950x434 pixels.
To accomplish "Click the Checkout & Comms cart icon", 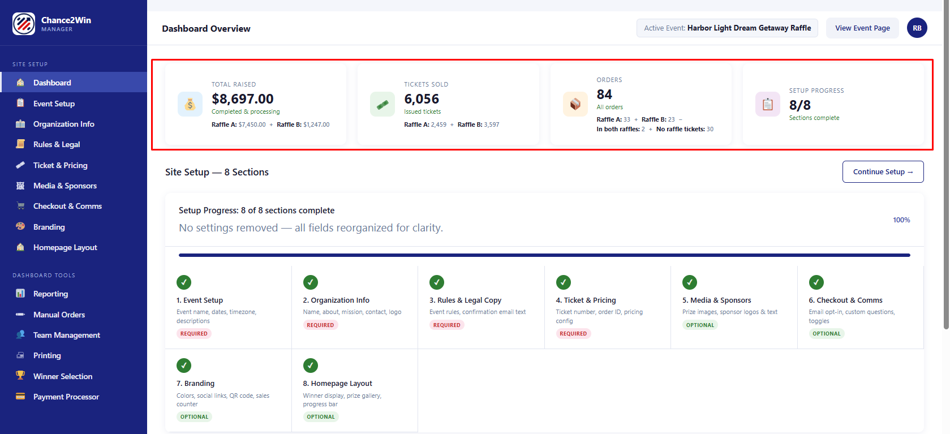I will 20,206.
